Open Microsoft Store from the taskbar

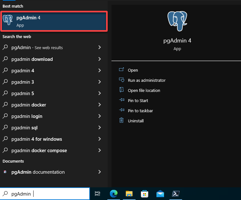[x=144, y=194]
